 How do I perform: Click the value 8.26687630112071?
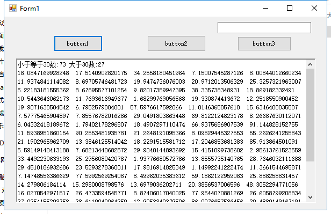coord(275,116)
